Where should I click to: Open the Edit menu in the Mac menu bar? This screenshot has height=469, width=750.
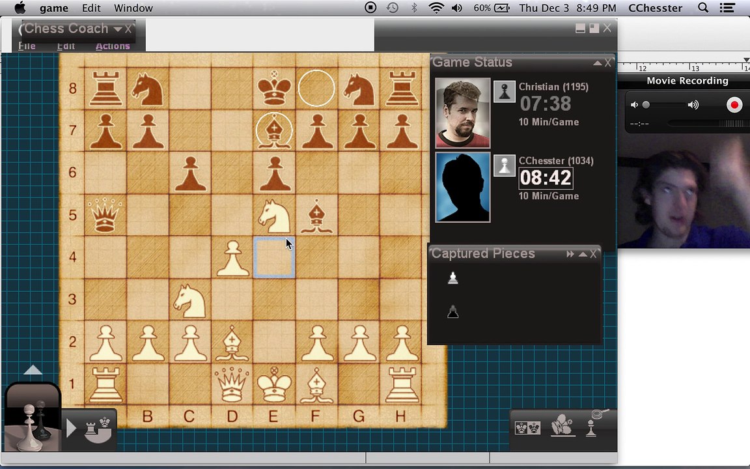coord(91,8)
